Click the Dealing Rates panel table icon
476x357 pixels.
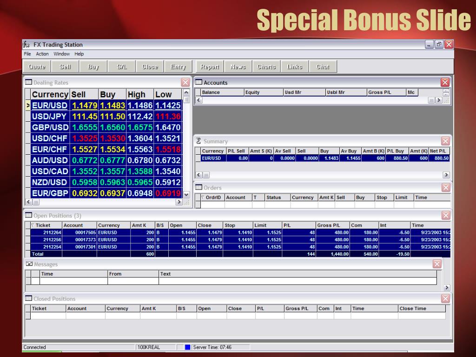pos(28,82)
